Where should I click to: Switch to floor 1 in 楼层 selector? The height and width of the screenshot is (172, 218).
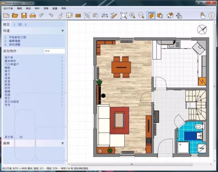[x=14, y=24]
